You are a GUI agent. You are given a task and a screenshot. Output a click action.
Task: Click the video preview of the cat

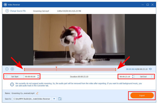coord(79,40)
